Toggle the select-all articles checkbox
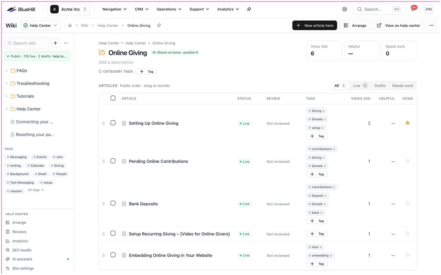The width and height of the screenshot is (441, 275). pos(113,98)
